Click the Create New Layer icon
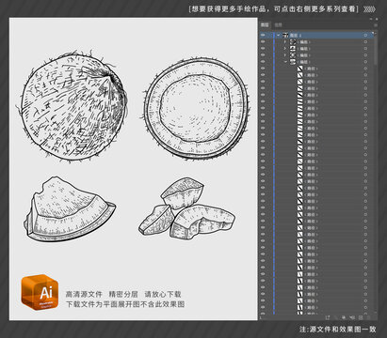This screenshot has height=338, width=387. click(x=361, y=317)
